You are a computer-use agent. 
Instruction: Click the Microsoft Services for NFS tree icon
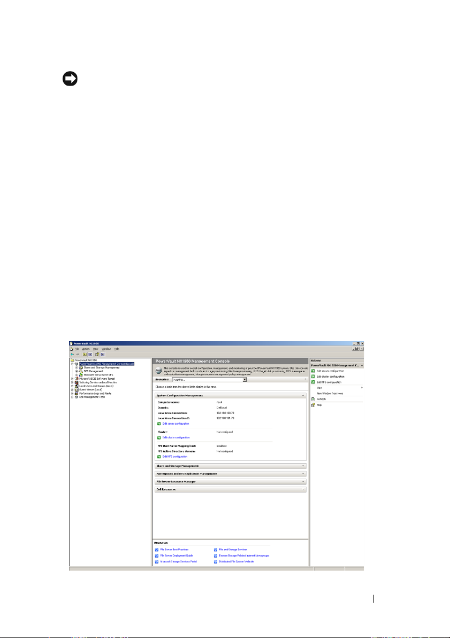click(81, 375)
